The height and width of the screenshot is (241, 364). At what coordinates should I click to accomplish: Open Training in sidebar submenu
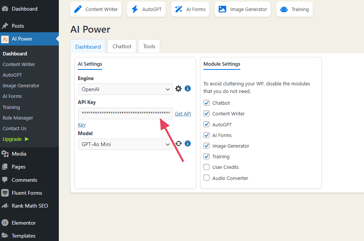pos(11,107)
